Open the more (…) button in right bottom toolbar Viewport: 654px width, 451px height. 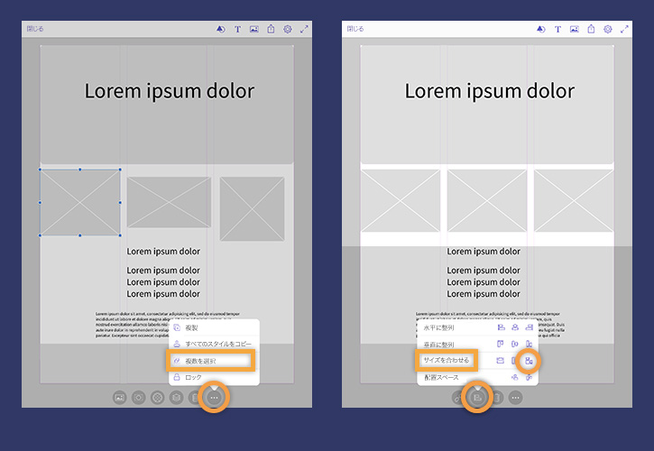(x=515, y=398)
